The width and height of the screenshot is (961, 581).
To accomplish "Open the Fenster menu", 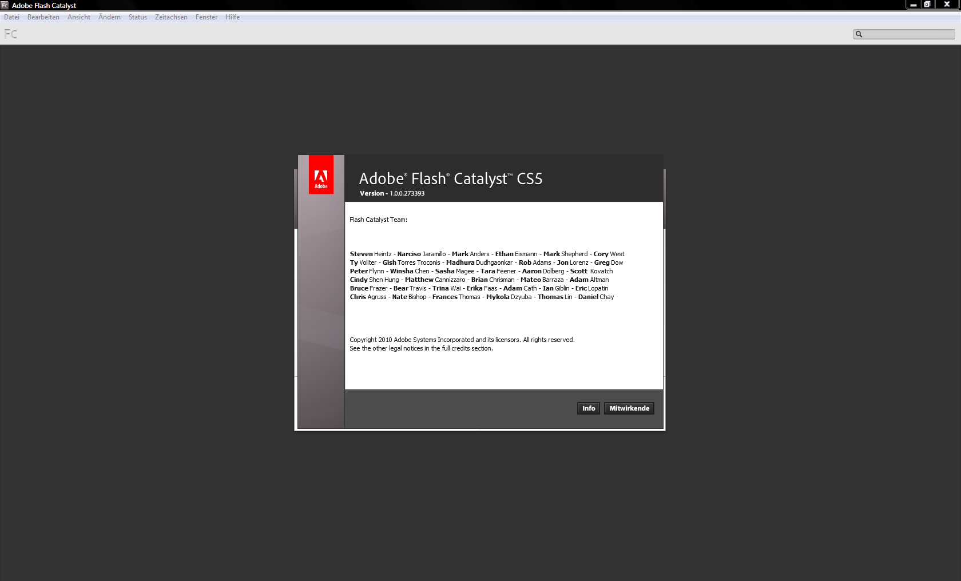I will [207, 17].
